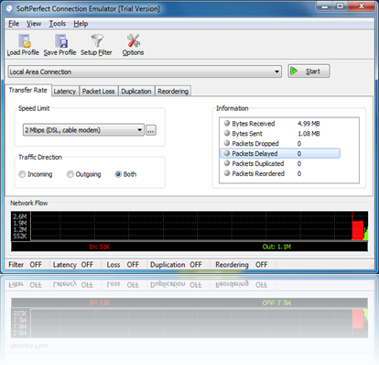Click the application icon in title bar
Screen dimensions: 379x365
9,8
